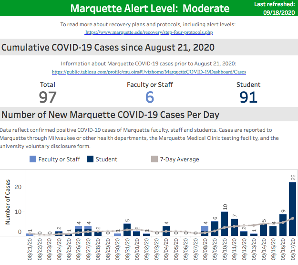Viewport: 298px width, 265px height.
Task: Click the Faculty or Staff legend color swatch
Action: [33, 159]
